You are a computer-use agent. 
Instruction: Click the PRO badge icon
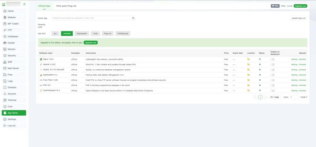coord(275,6)
